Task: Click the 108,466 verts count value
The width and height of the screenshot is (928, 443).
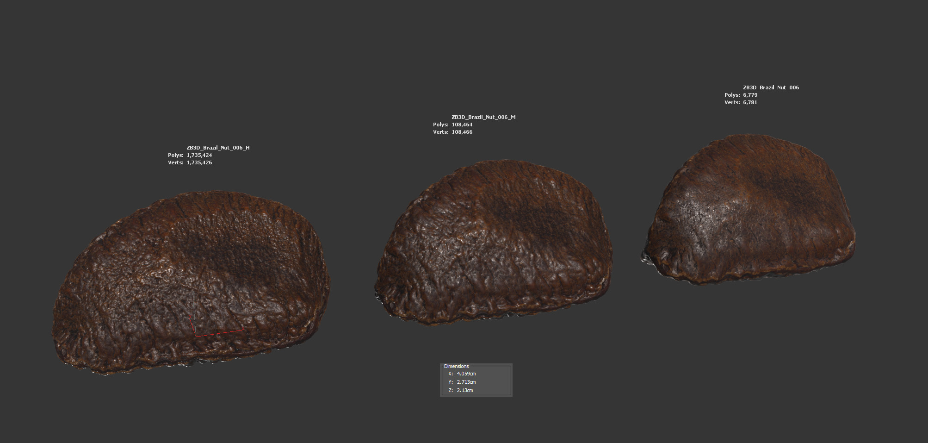Action: [462, 132]
